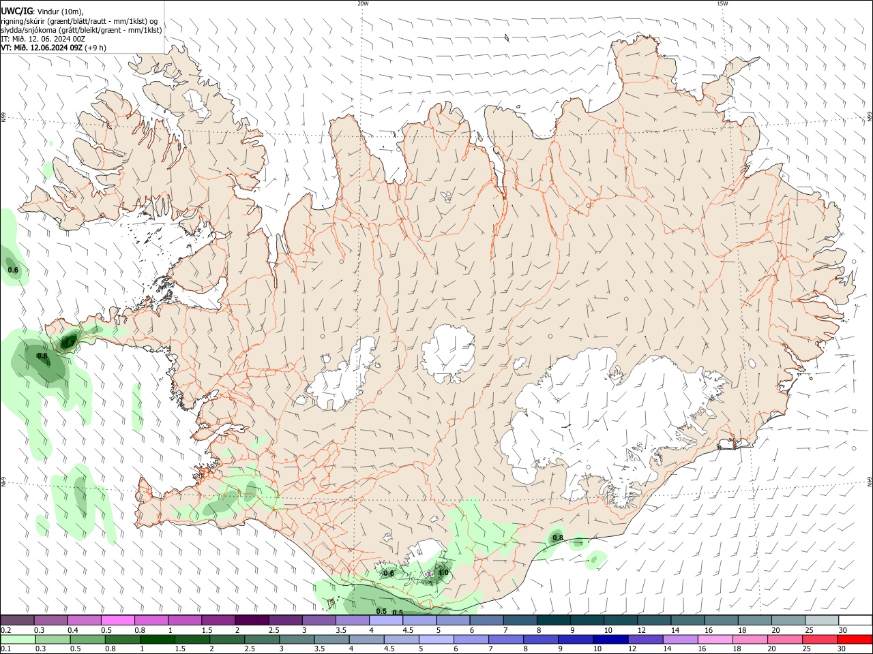Select the white snow swatch above top-row 30
This screenshot has width=873, height=654.
coord(855,620)
